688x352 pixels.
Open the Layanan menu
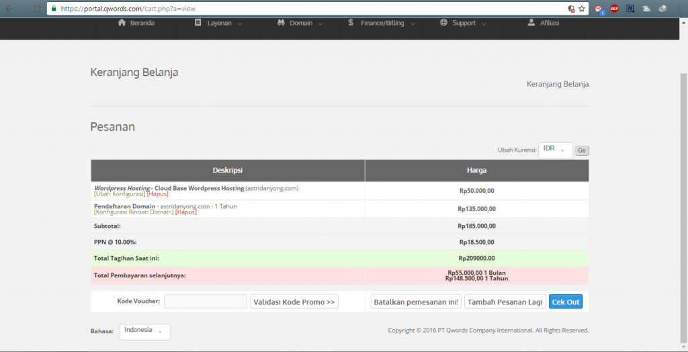(218, 23)
